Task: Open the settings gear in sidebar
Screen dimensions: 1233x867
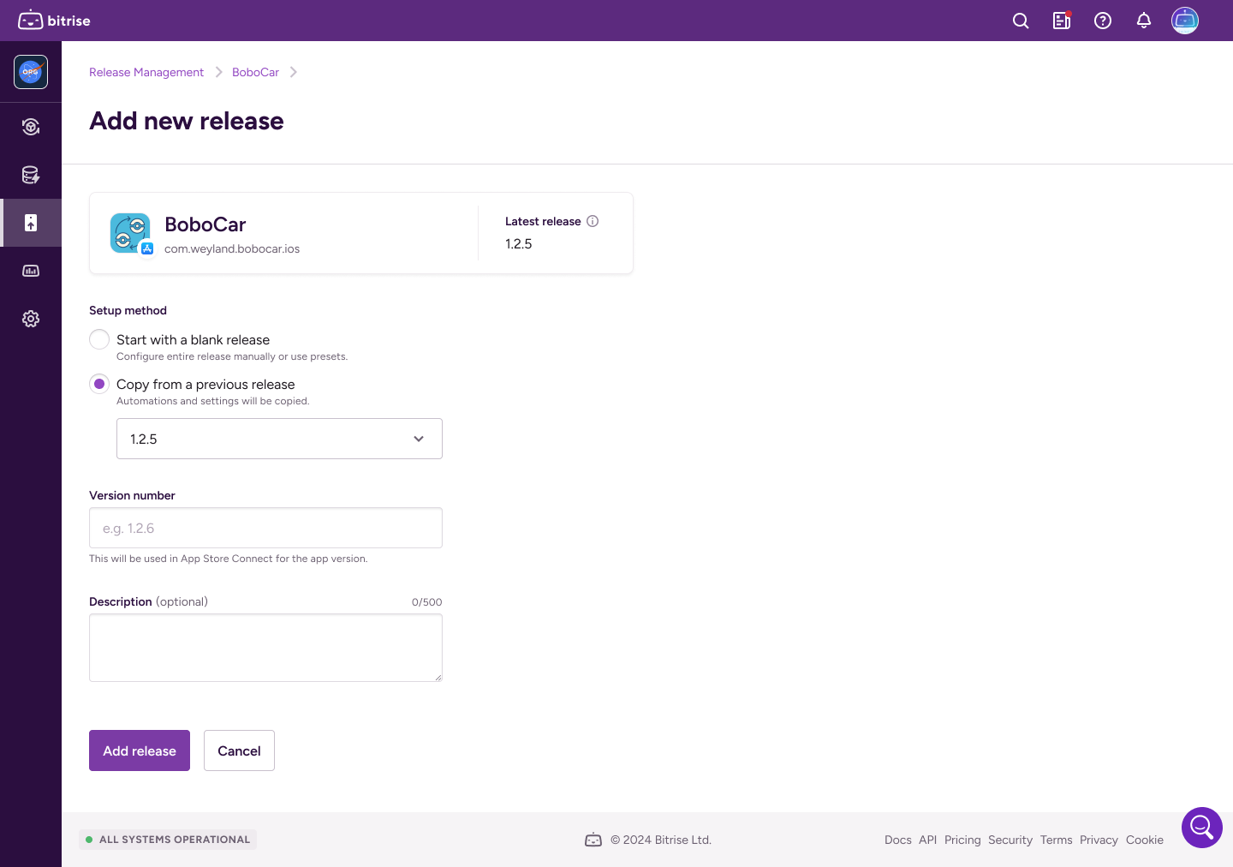Action: pyautogui.click(x=31, y=319)
